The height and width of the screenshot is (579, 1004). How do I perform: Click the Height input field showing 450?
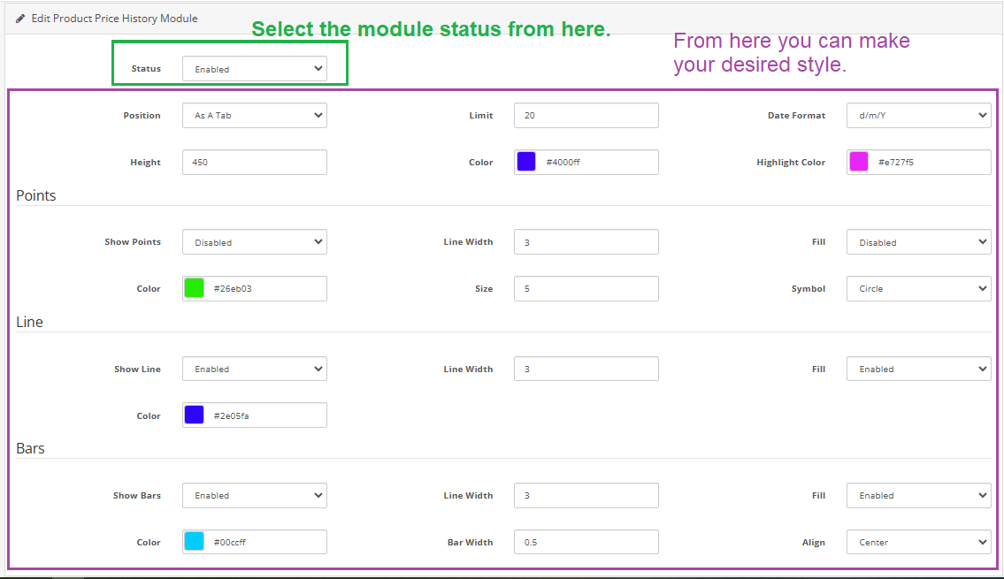pyautogui.click(x=254, y=163)
